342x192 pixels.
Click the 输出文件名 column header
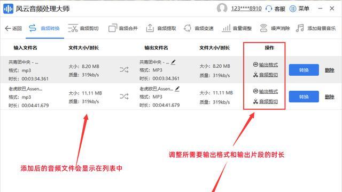[x=156, y=47]
